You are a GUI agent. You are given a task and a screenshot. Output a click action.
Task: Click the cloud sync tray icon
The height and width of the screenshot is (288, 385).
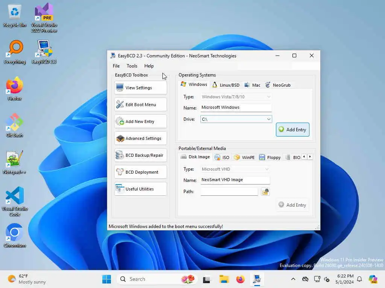(x=305, y=279)
